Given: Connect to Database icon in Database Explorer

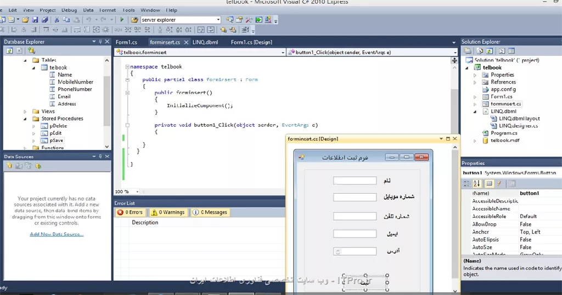Looking at the screenshot, I should point(31,51).
